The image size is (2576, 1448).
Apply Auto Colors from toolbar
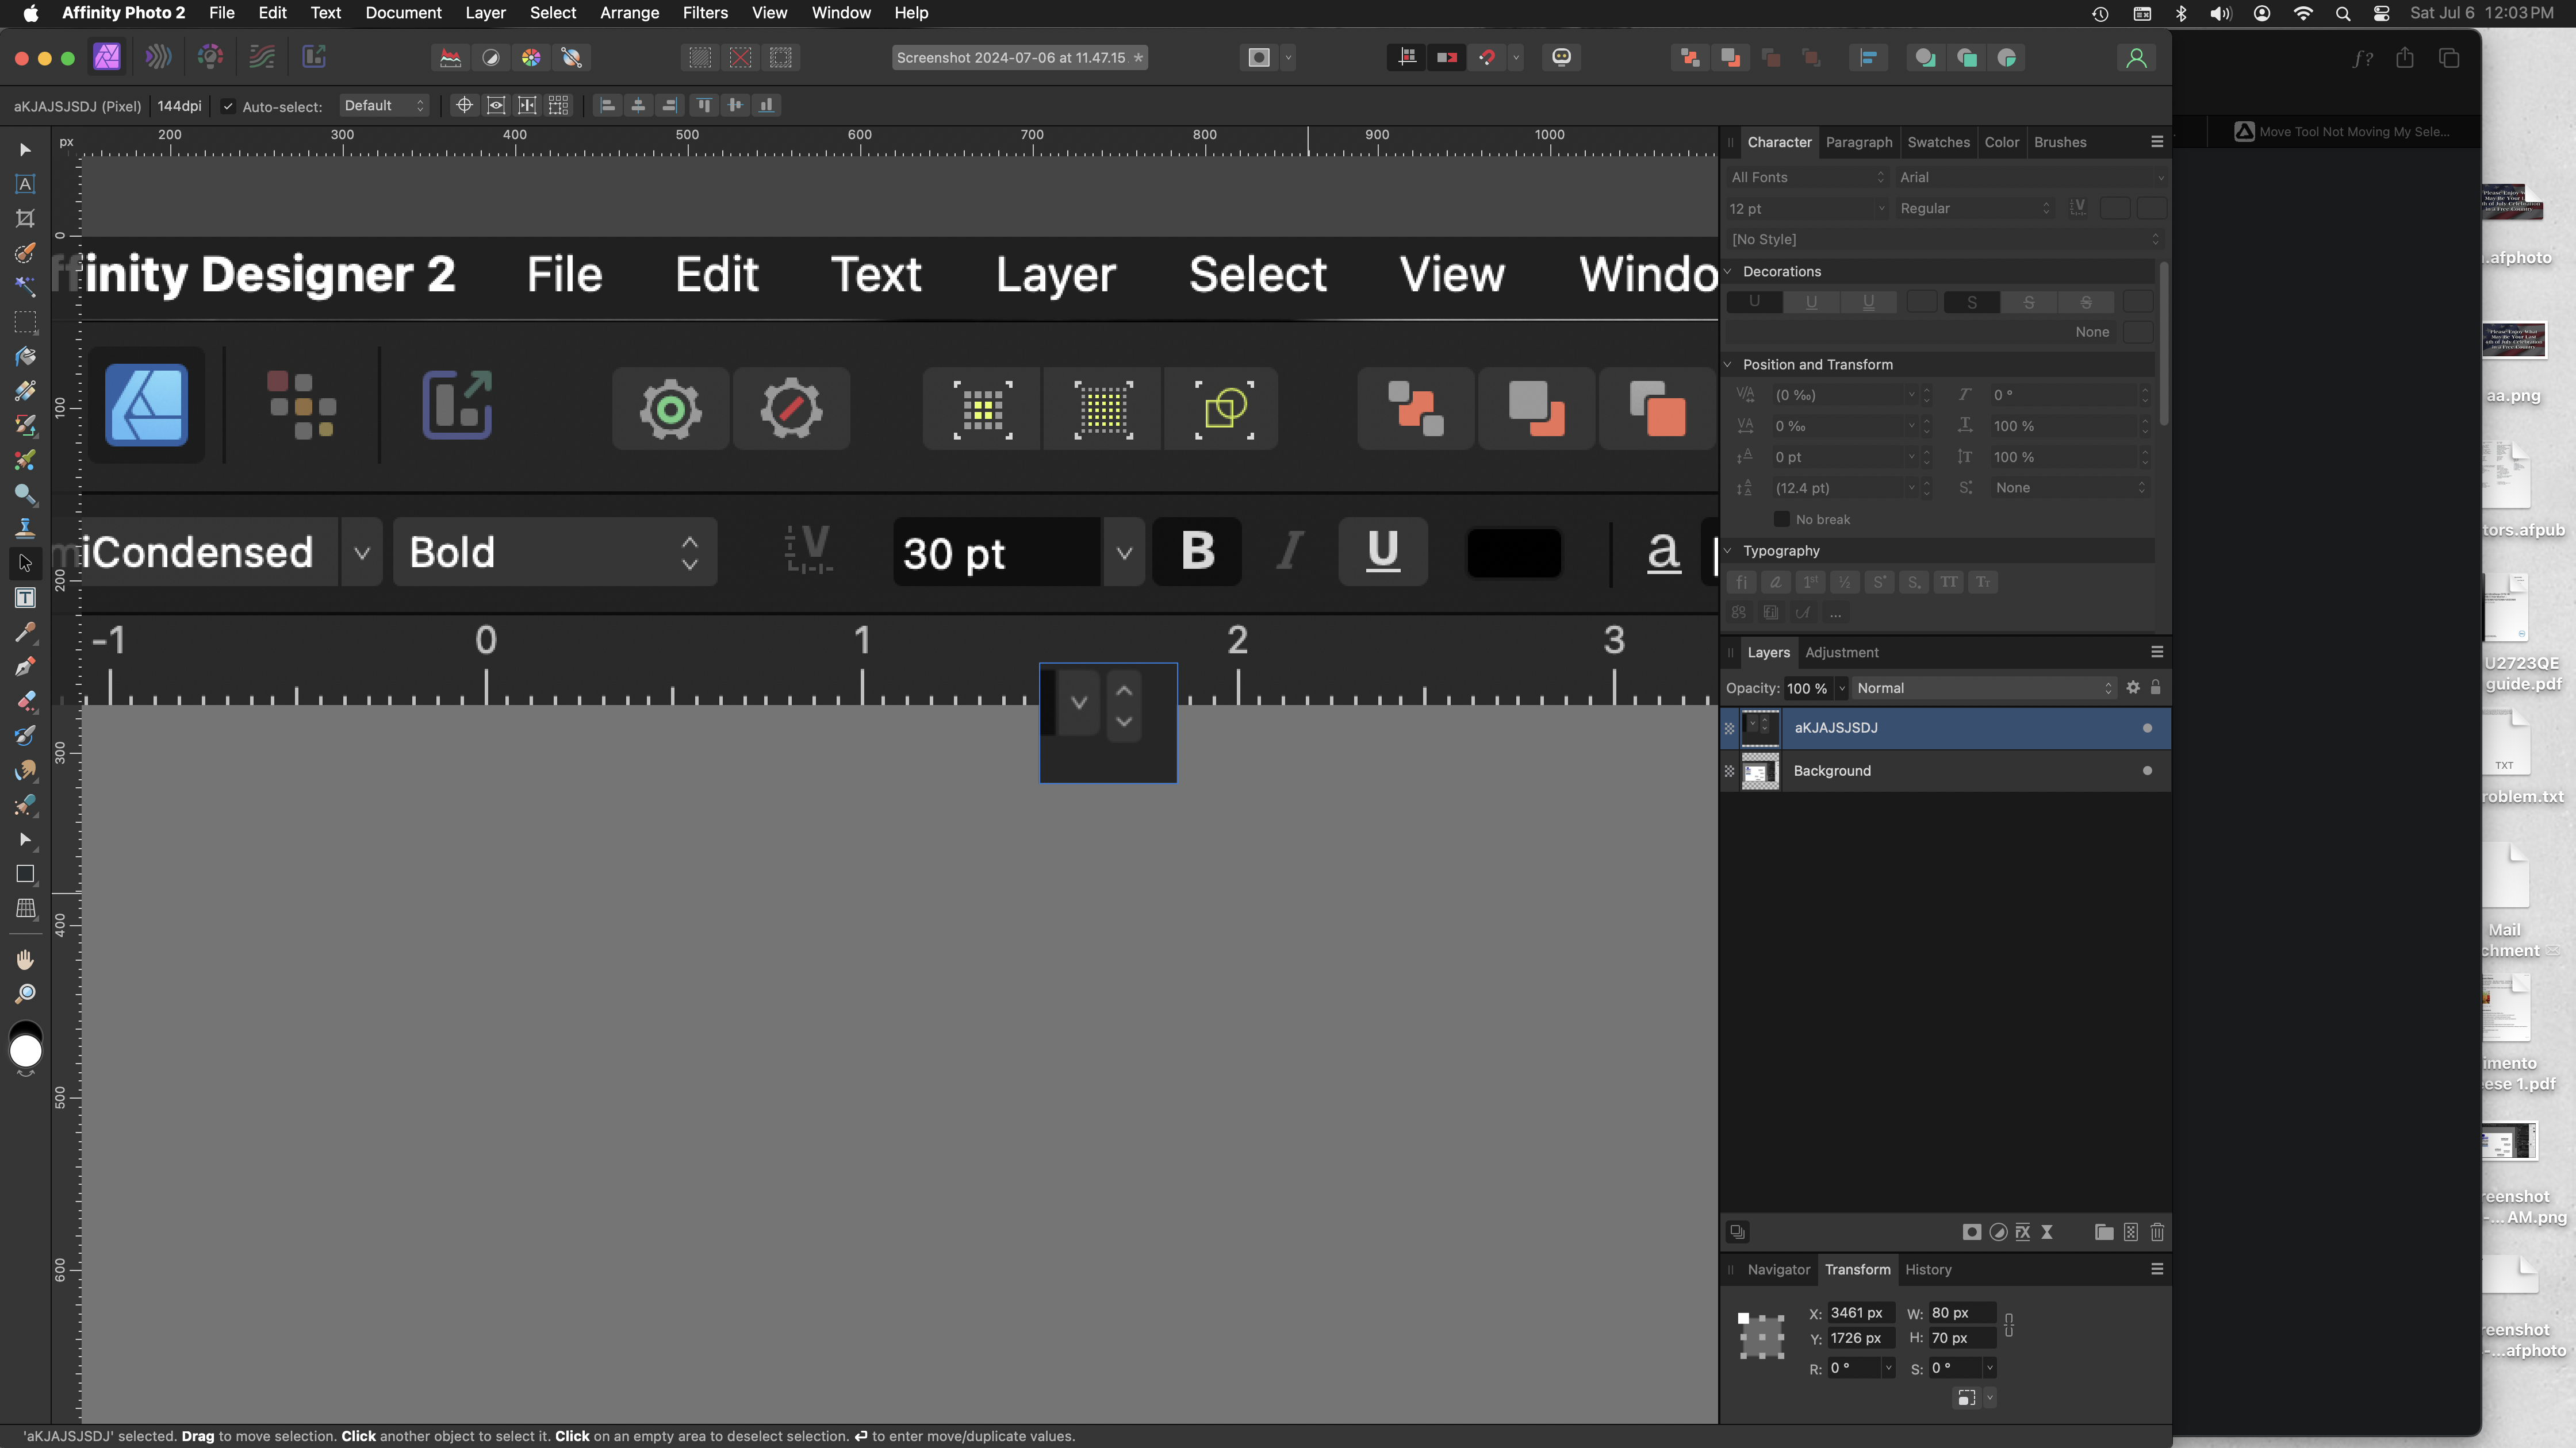tap(531, 58)
